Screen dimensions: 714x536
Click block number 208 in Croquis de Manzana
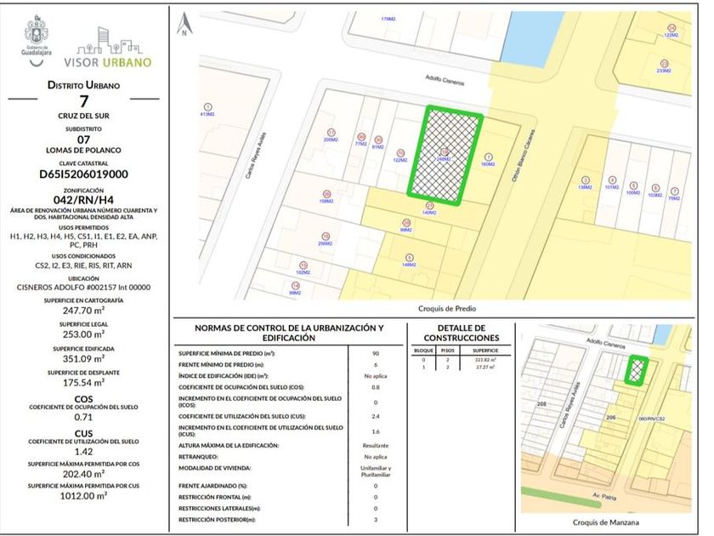541,404
